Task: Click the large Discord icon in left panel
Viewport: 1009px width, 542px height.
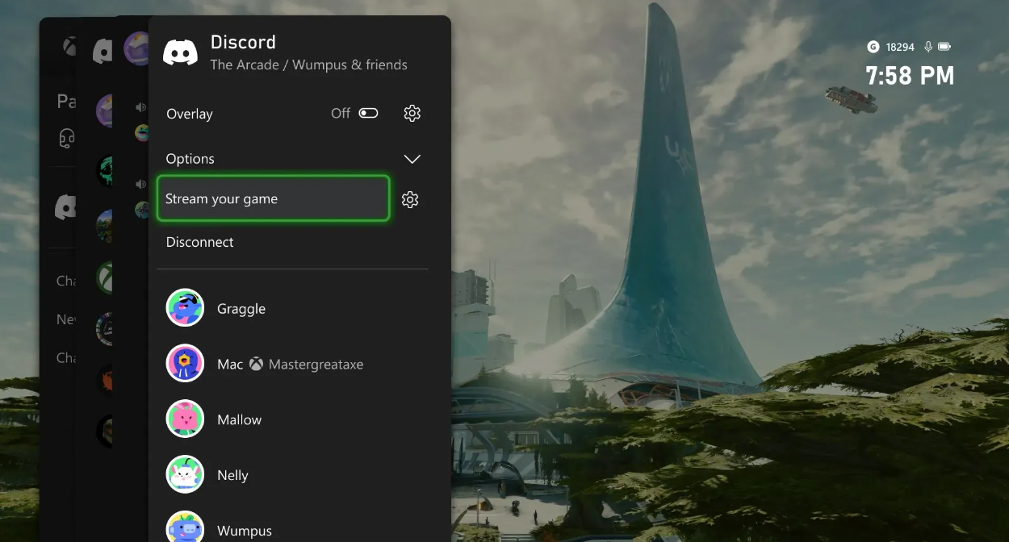Action: coord(65,208)
